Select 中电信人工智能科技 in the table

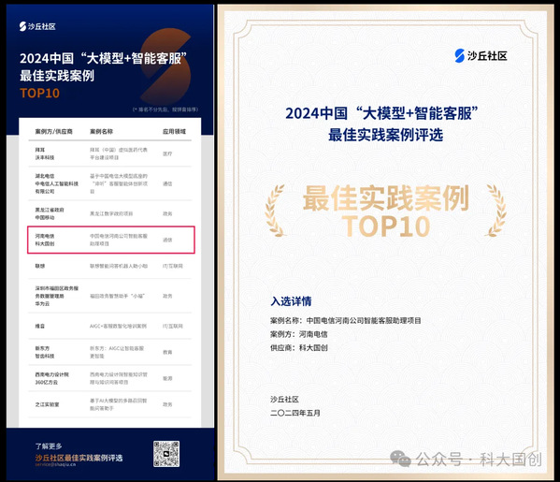click(x=56, y=183)
